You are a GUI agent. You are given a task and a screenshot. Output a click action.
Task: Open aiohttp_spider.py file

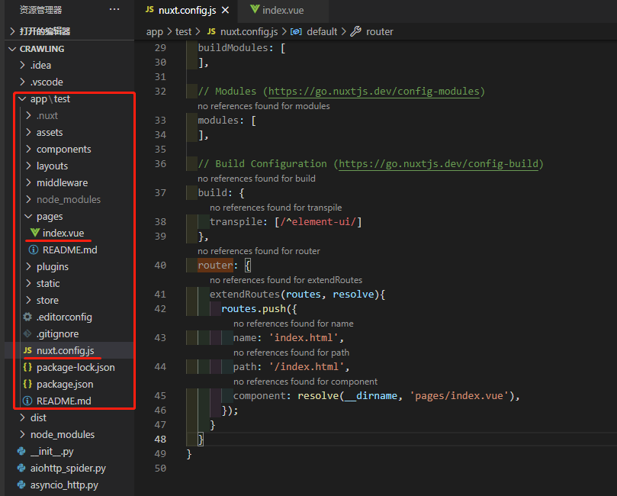click(68, 469)
